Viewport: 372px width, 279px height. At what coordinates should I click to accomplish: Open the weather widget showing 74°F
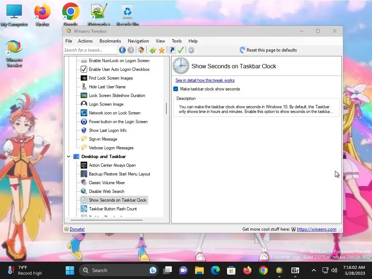click(25, 270)
